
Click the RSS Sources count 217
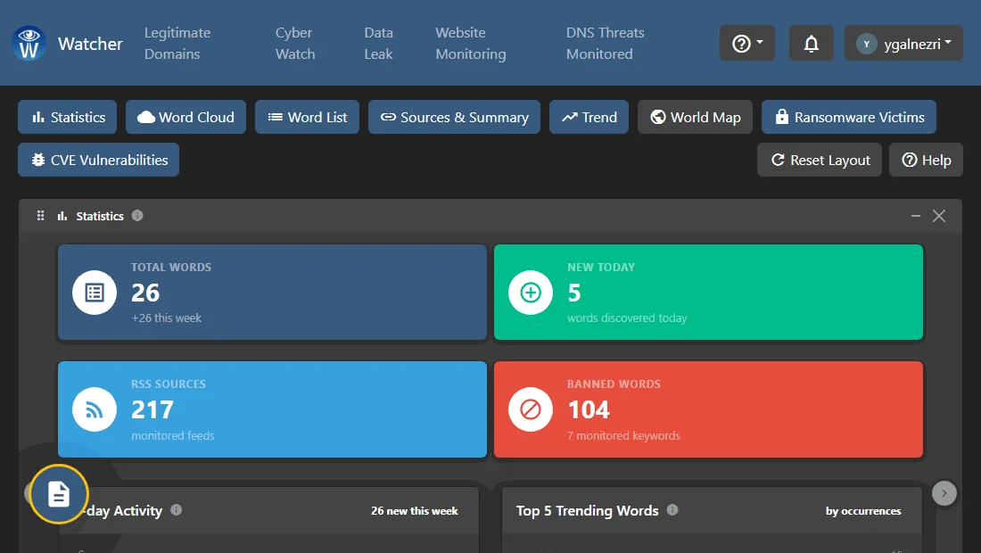pos(152,409)
